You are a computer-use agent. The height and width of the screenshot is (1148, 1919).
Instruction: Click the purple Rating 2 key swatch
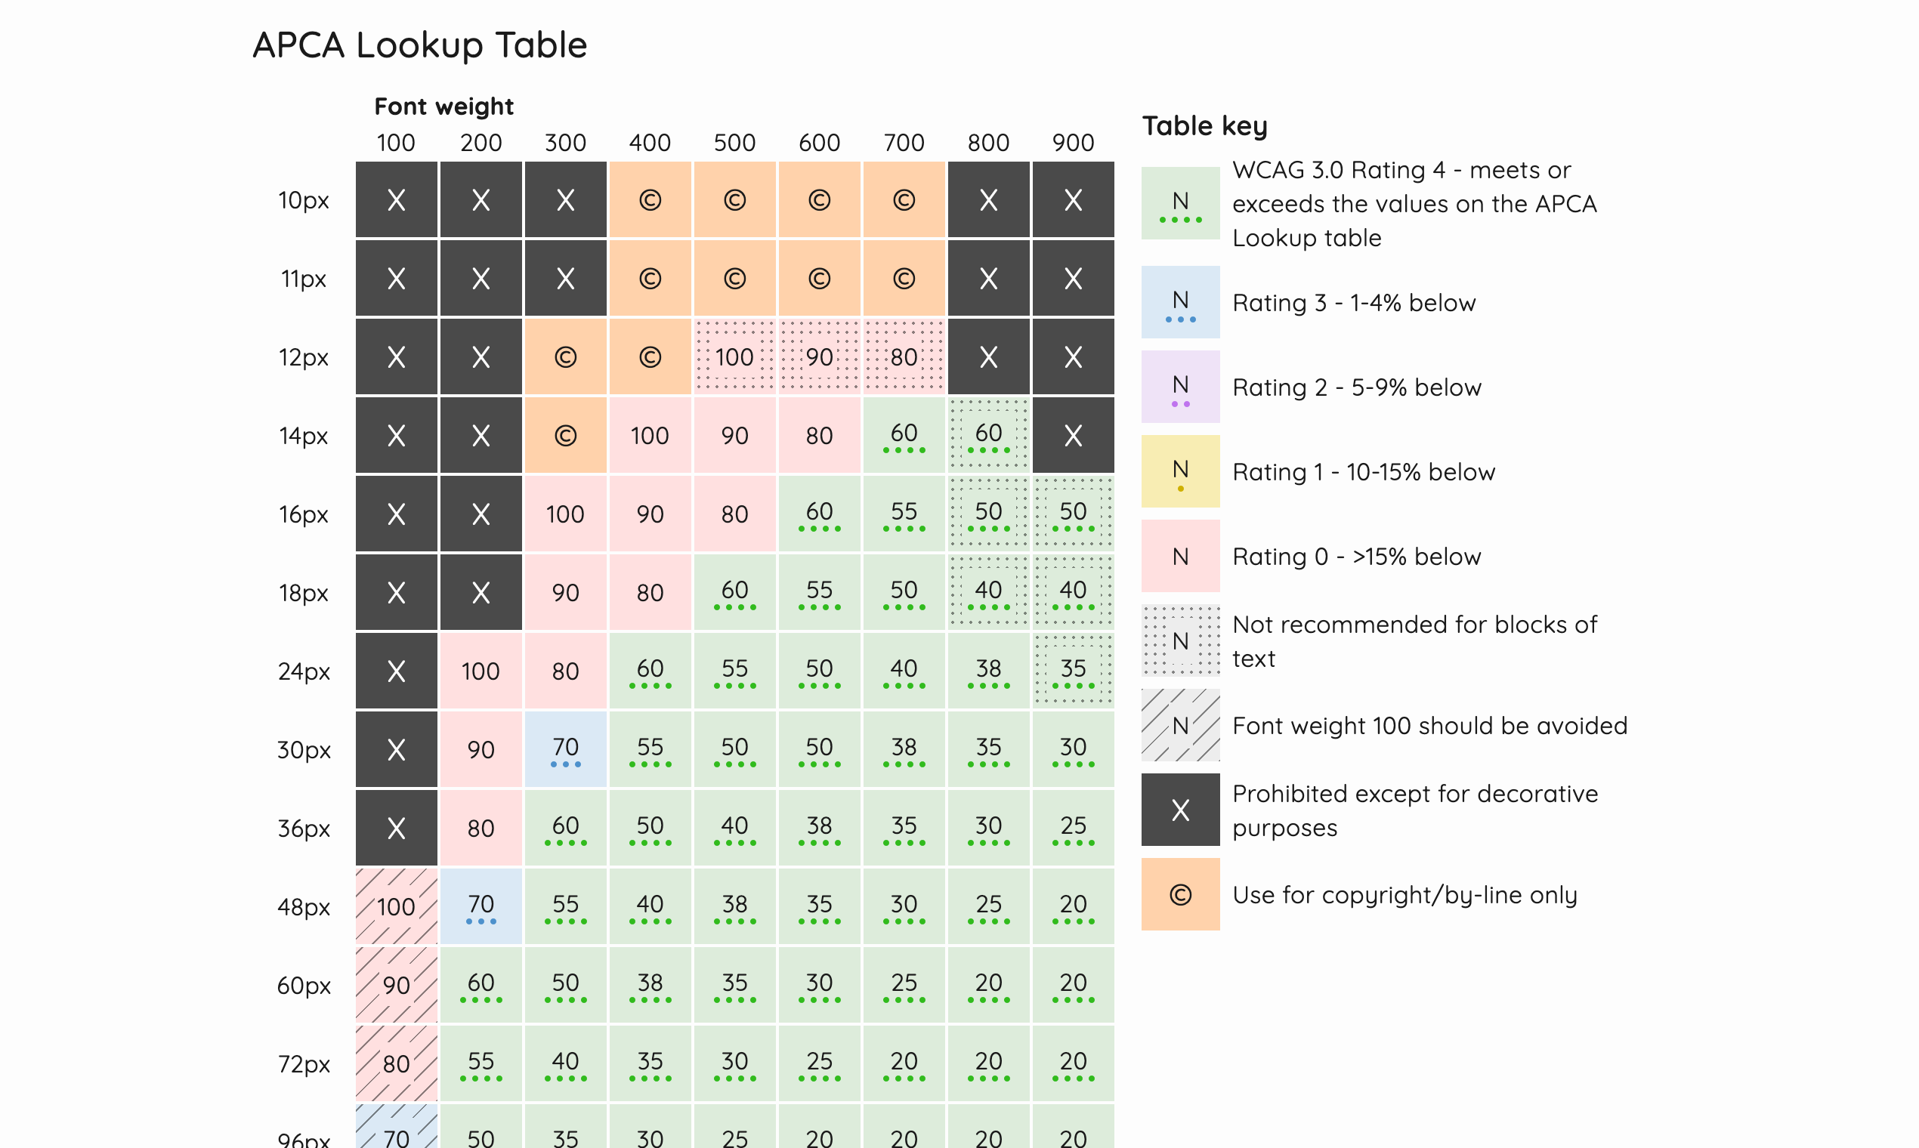(1180, 387)
